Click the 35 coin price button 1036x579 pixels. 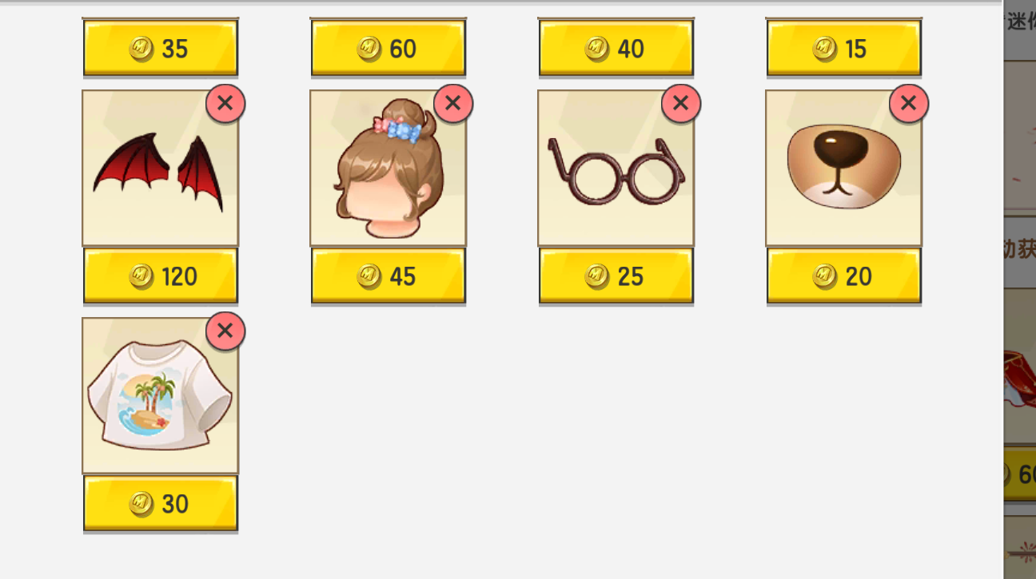[160, 49]
